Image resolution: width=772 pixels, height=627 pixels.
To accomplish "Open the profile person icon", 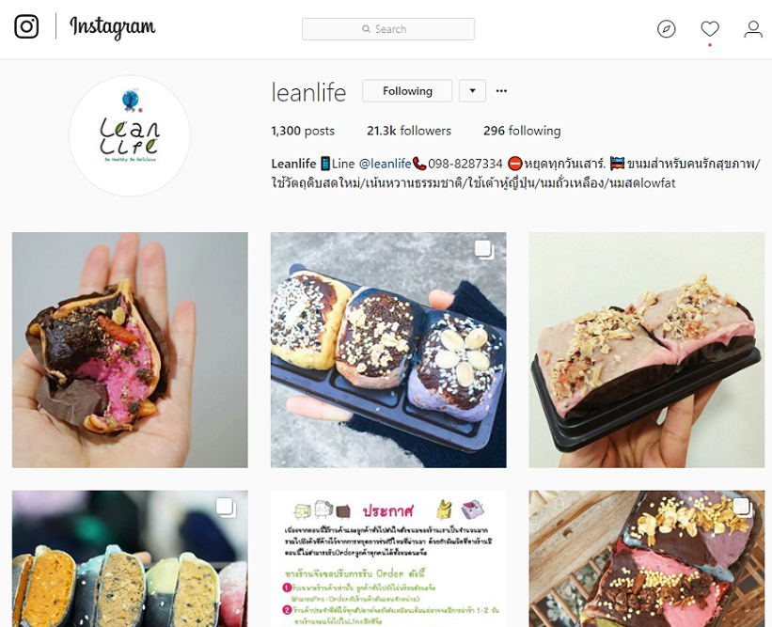I will (753, 29).
